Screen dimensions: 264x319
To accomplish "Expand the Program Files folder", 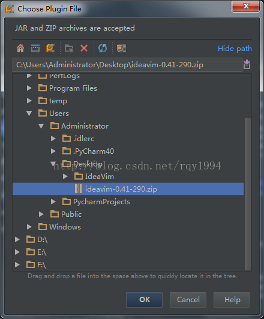I will coord(29,88).
